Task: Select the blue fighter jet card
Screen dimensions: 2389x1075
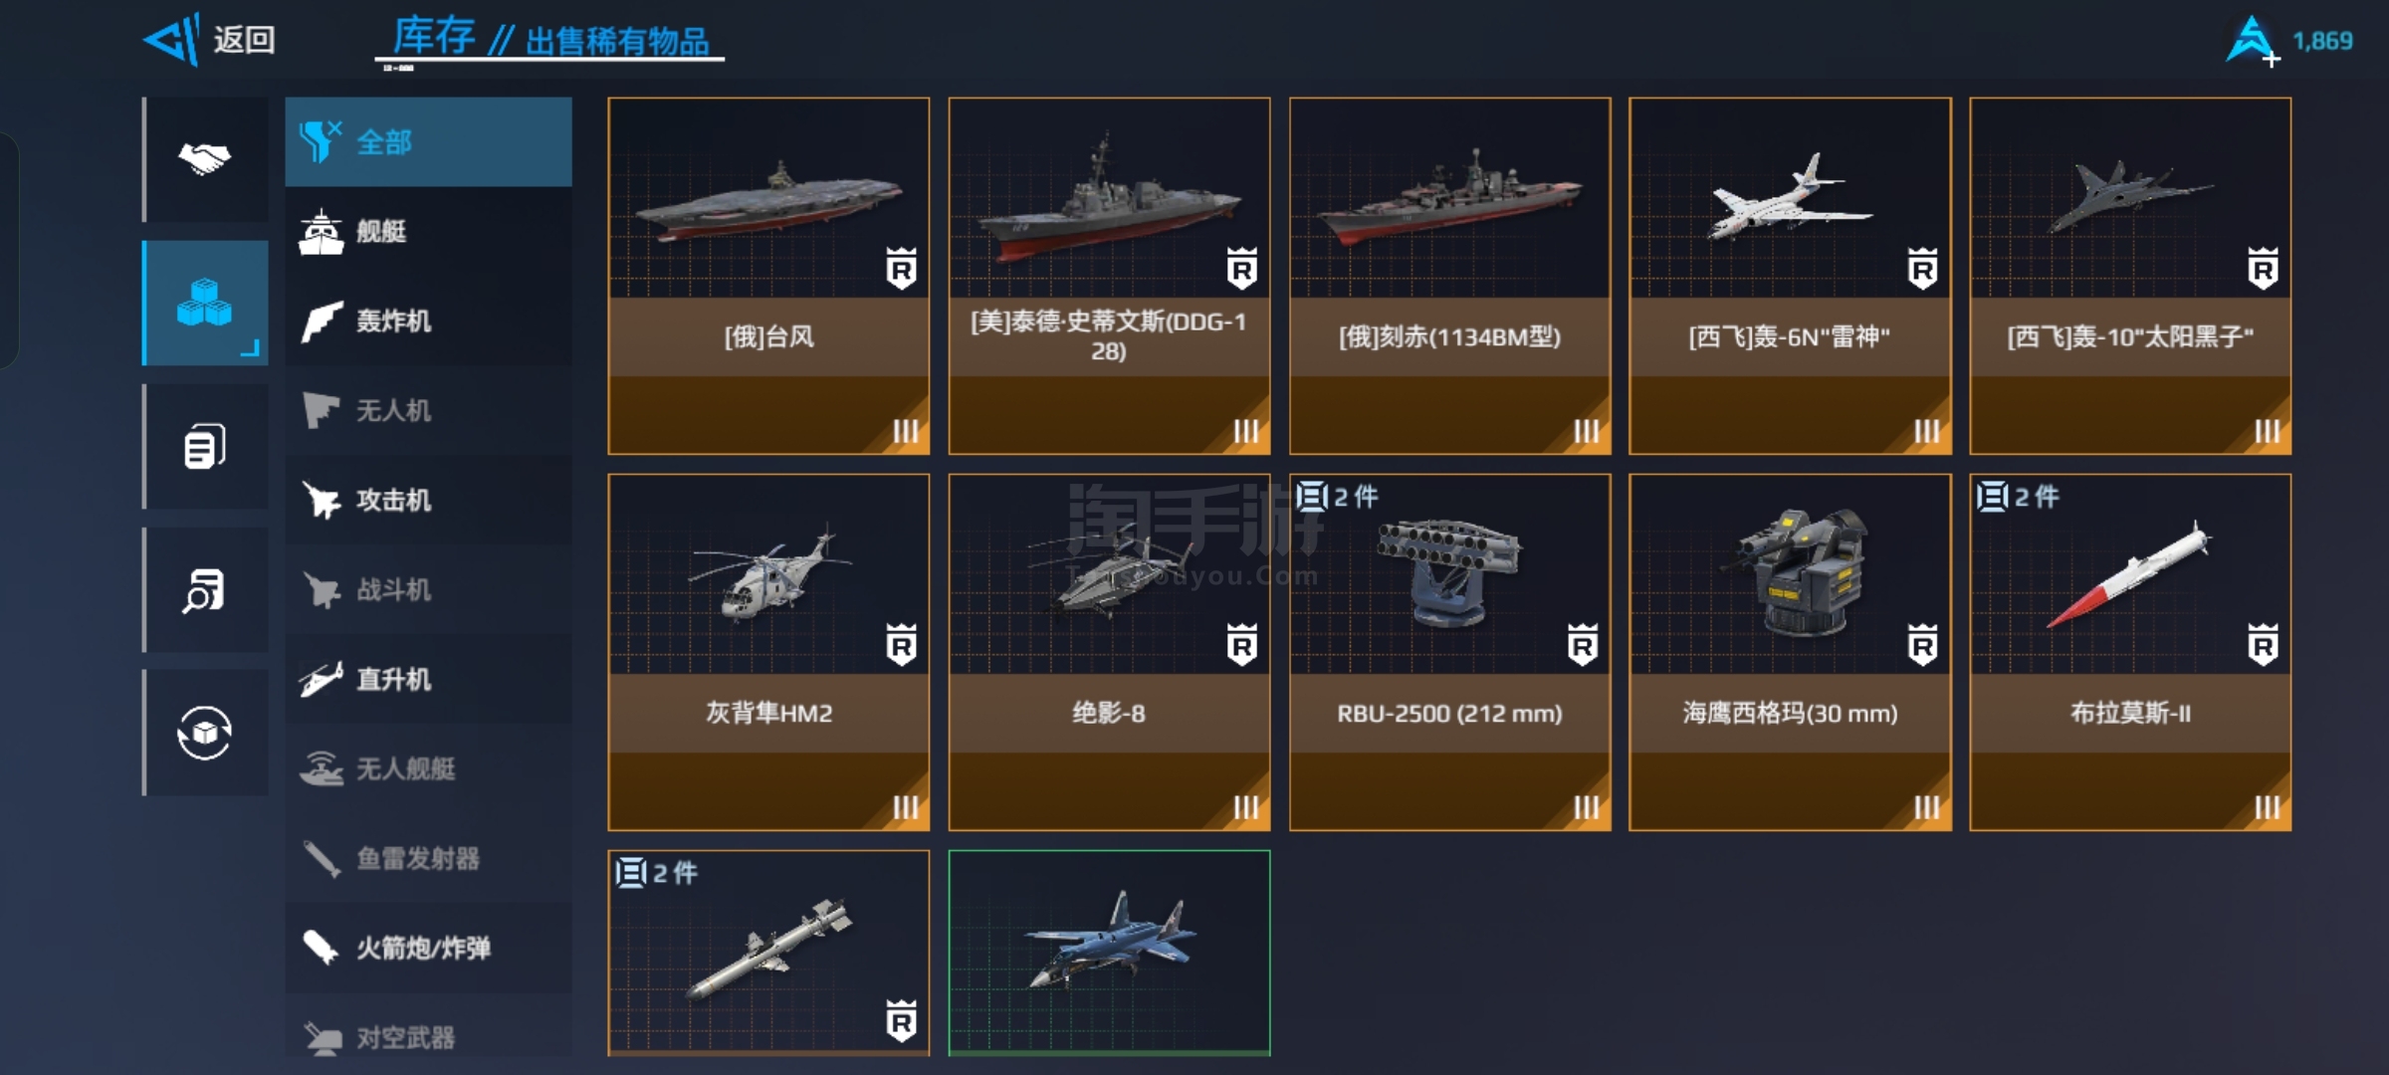Action: pos(1109,953)
